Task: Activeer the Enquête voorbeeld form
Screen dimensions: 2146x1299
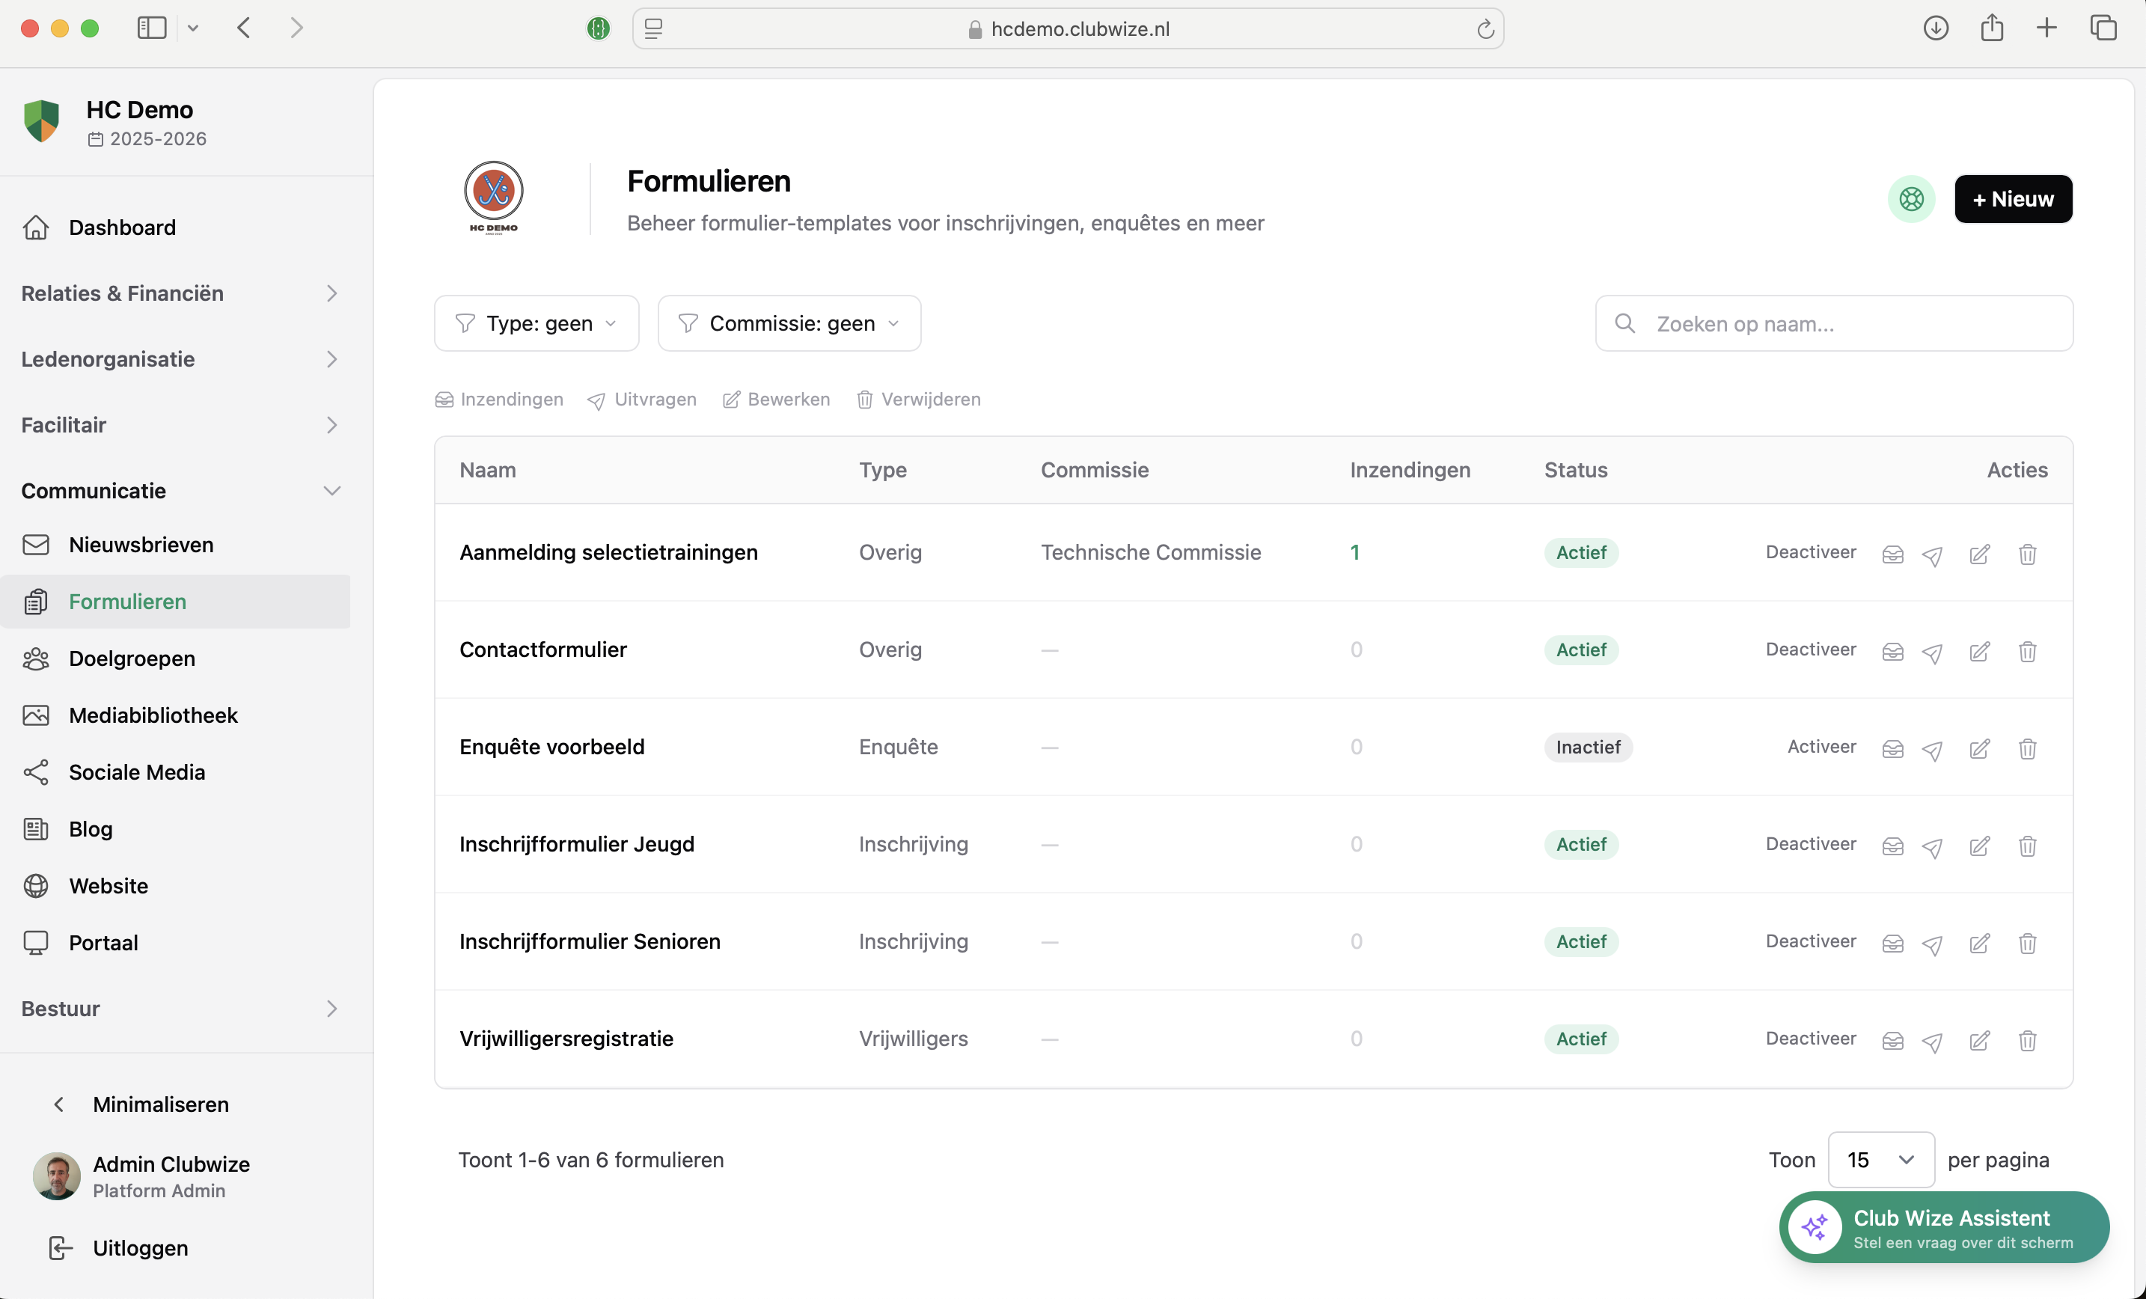Action: coord(1821,747)
